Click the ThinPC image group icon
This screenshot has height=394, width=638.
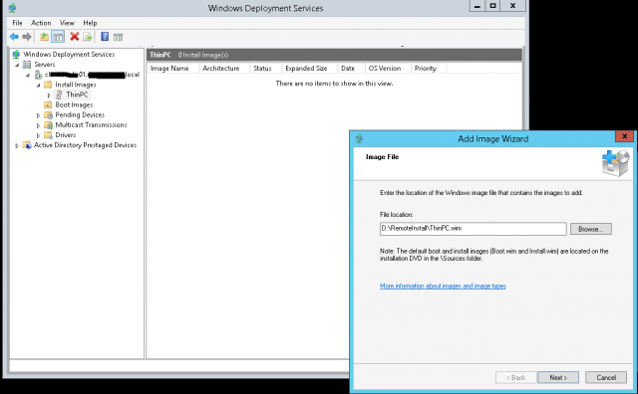tap(59, 95)
